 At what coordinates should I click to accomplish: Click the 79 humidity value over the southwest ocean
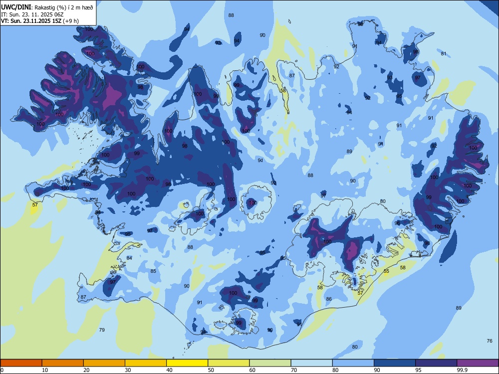[102, 330]
